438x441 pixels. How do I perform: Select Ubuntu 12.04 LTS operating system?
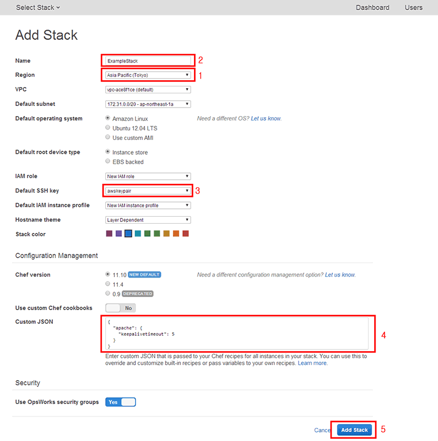(x=108, y=128)
